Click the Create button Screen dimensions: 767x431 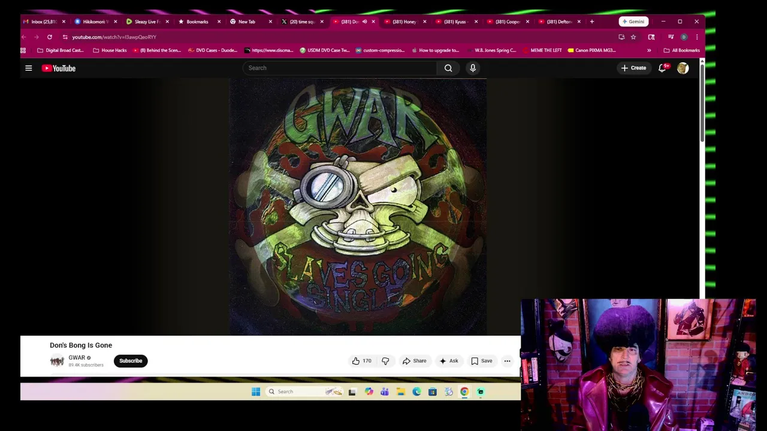pos(633,68)
